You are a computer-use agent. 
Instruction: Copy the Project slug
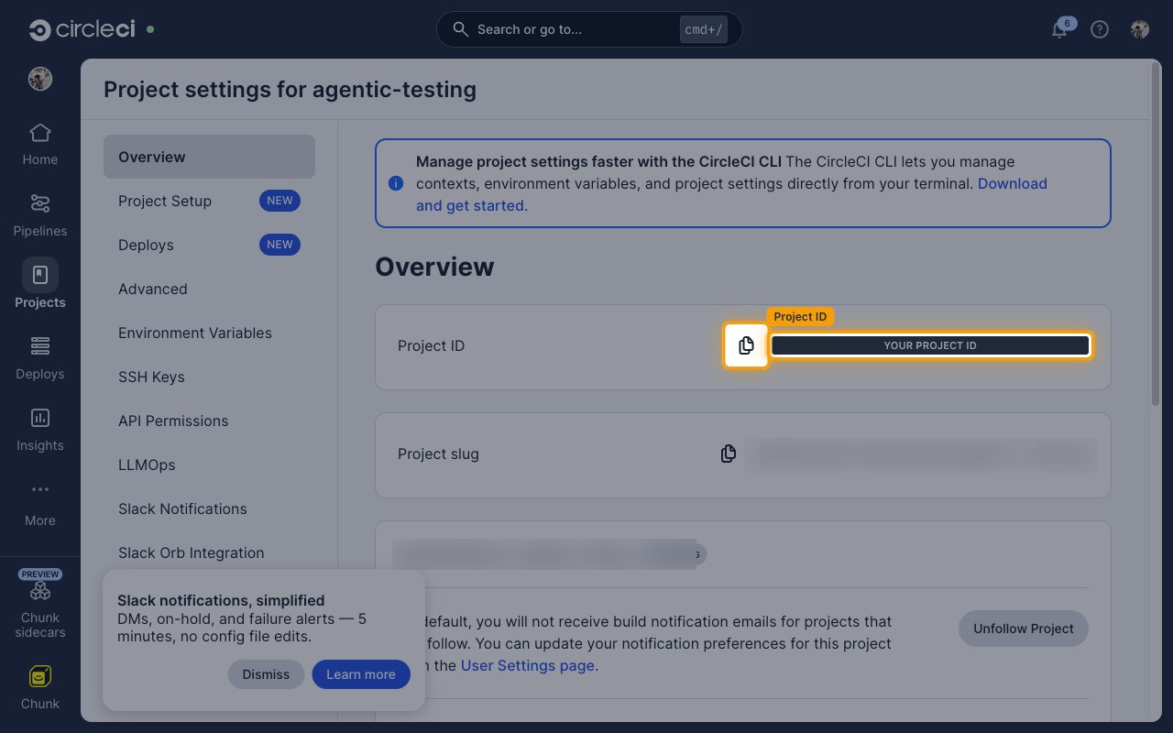[729, 454]
